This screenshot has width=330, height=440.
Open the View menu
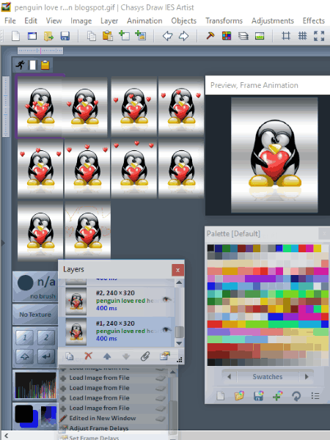tap(54, 21)
